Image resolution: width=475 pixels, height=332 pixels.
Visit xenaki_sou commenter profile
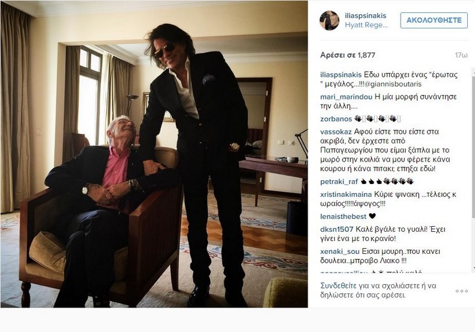coord(340,251)
